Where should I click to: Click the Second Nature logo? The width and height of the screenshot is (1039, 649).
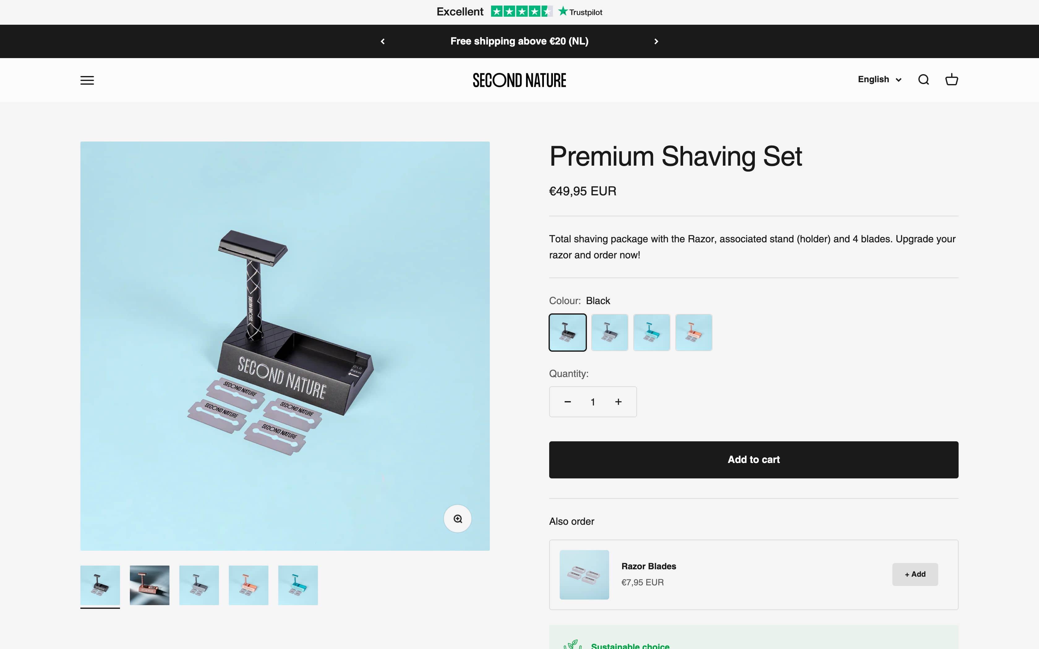[519, 80]
